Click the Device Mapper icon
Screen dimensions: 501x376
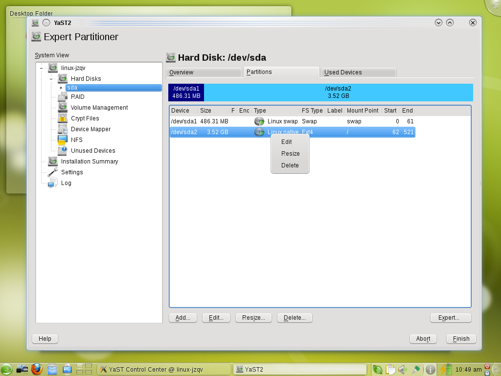tap(63, 129)
